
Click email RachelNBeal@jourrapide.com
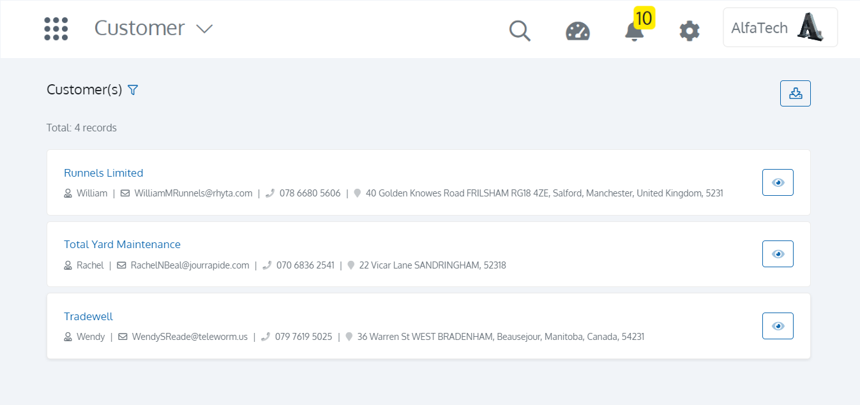tap(190, 265)
